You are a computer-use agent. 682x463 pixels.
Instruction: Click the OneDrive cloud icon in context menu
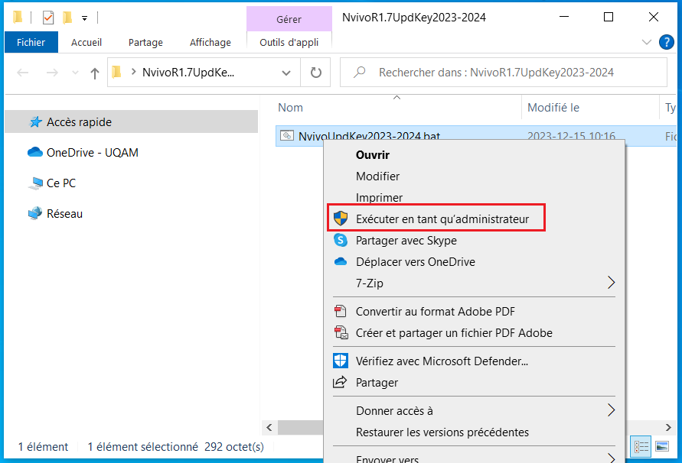pos(341,262)
